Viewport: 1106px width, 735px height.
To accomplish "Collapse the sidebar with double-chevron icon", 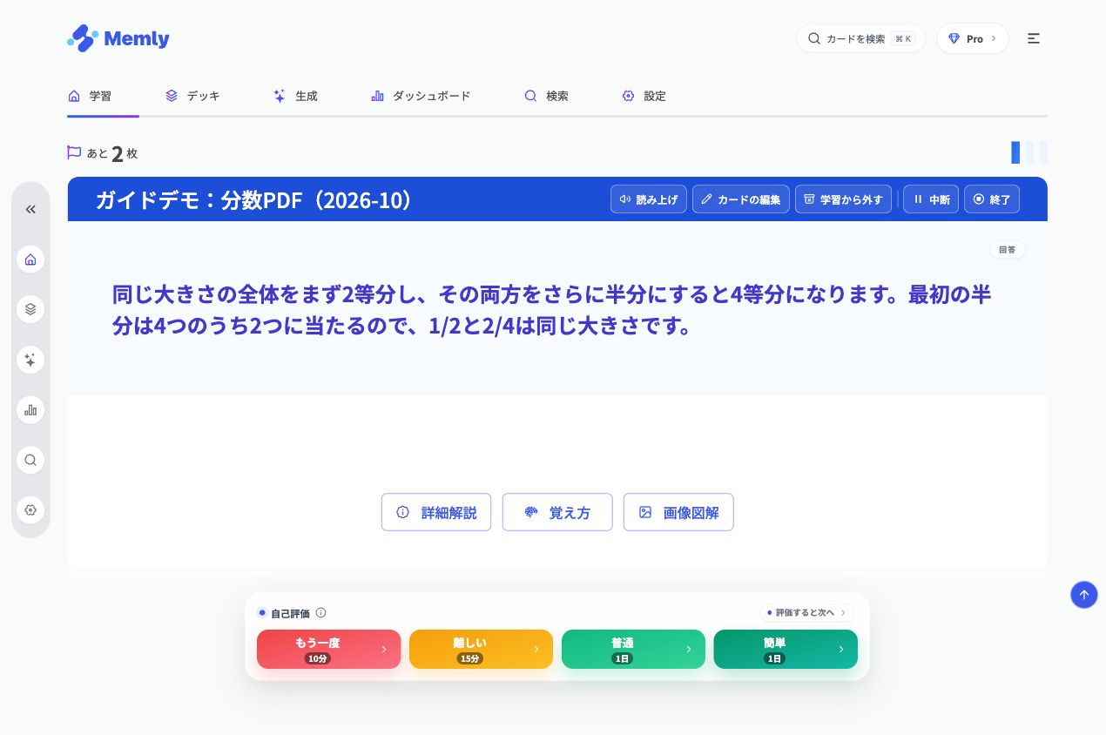I will [x=30, y=209].
